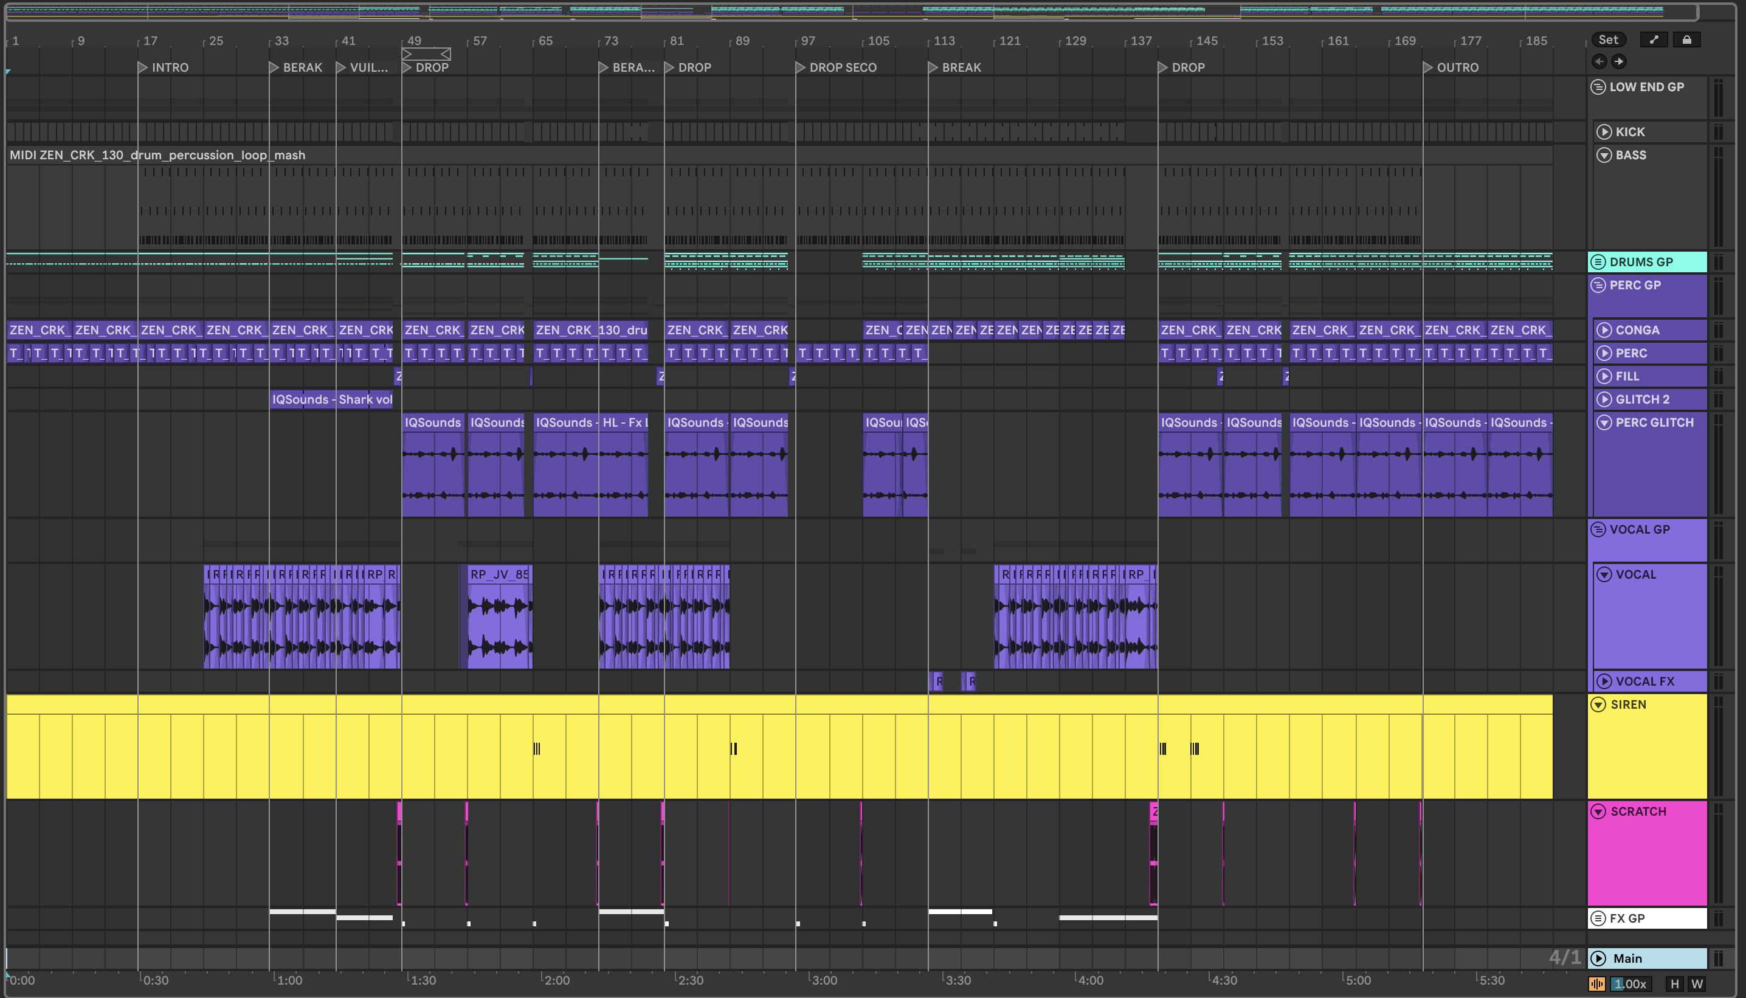Unfold the LOW END GP group track
The width and height of the screenshot is (1746, 998).
(1598, 87)
